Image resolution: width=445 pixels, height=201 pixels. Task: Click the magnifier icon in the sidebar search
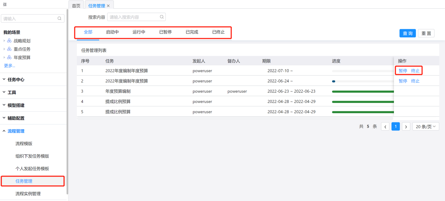[x=59, y=19]
